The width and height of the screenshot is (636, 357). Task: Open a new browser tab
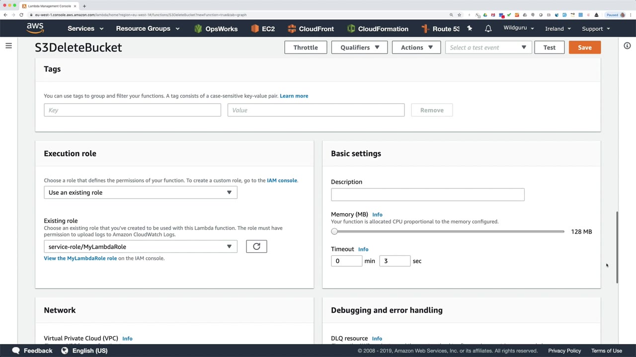point(84,6)
